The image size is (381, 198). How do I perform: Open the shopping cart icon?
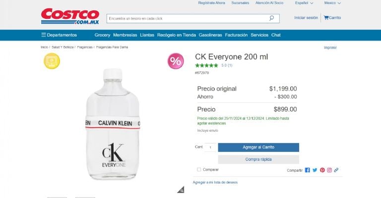[x=326, y=18]
